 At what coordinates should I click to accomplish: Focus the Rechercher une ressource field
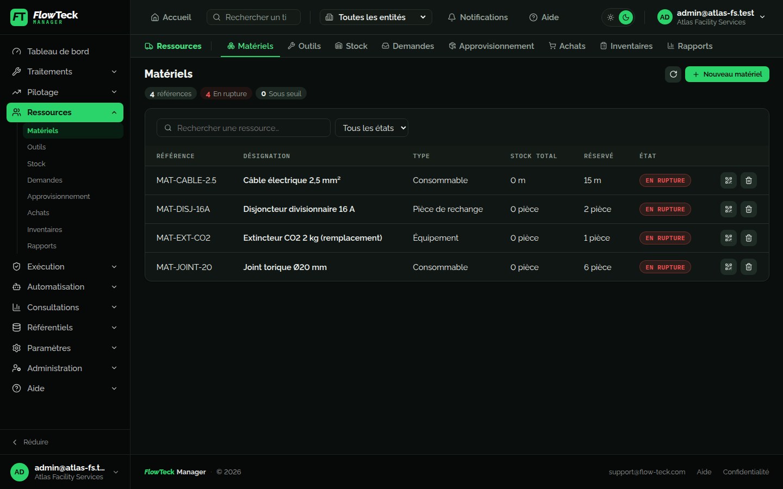pos(244,128)
